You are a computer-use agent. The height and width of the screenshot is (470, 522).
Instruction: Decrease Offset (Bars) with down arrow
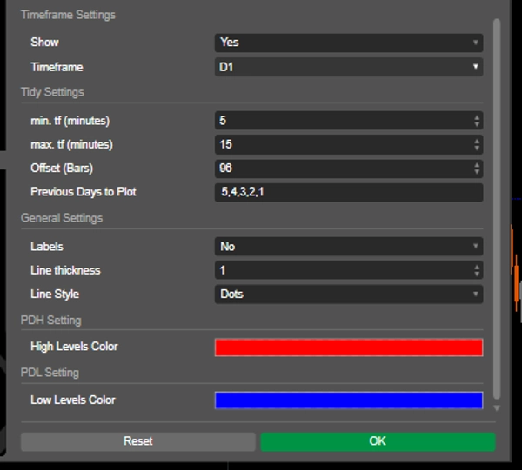click(x=477, y=172)
